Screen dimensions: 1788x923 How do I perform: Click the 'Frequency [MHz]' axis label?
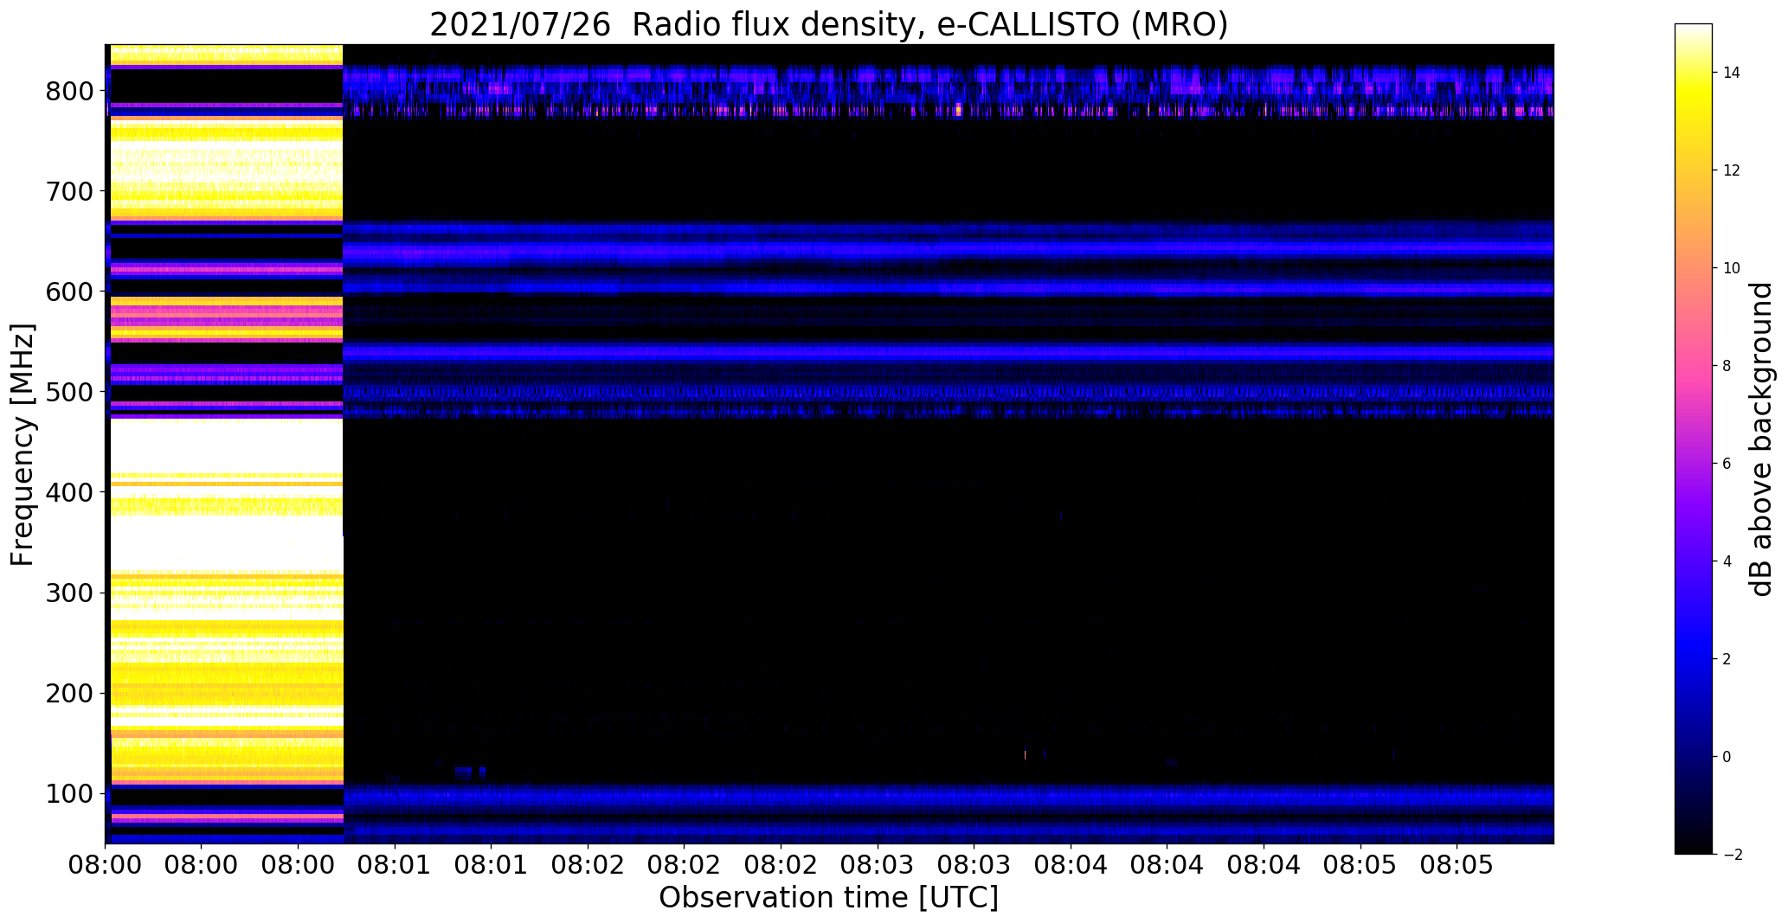coord(23,445)
